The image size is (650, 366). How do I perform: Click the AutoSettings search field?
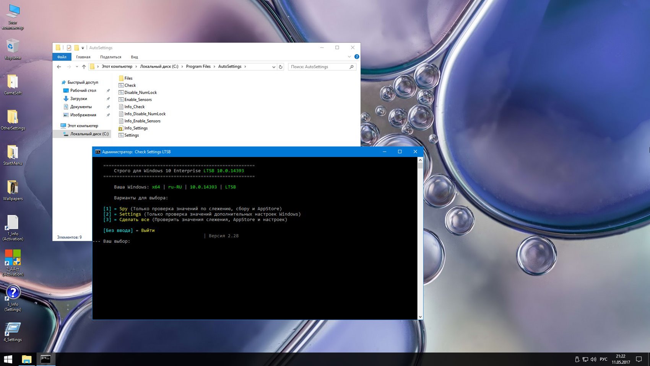click(x=319, y=67)
